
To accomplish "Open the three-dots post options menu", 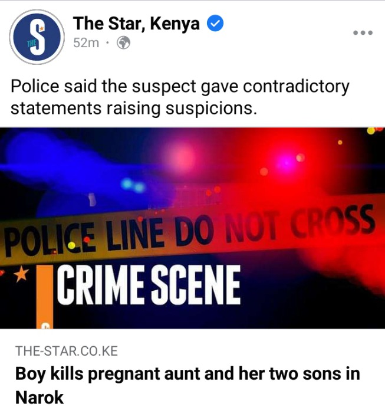I will pyautogui.click(x=363, y=32).
